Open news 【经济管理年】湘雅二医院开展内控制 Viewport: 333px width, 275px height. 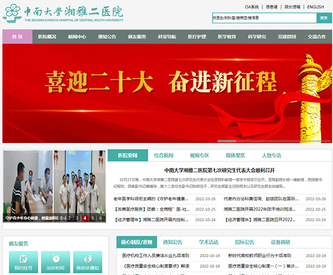(151, 220)
